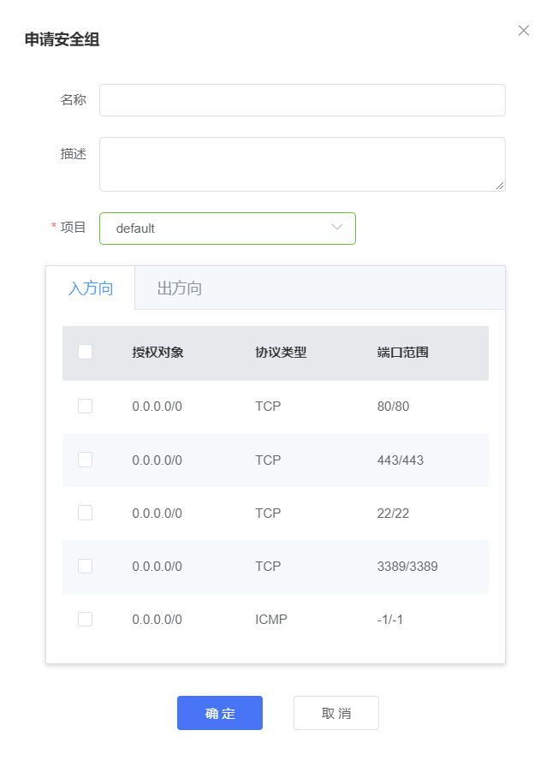Switch to the 出方向 tab
The height and width of the screenshot is (760, 552).
tap(180, 288)
